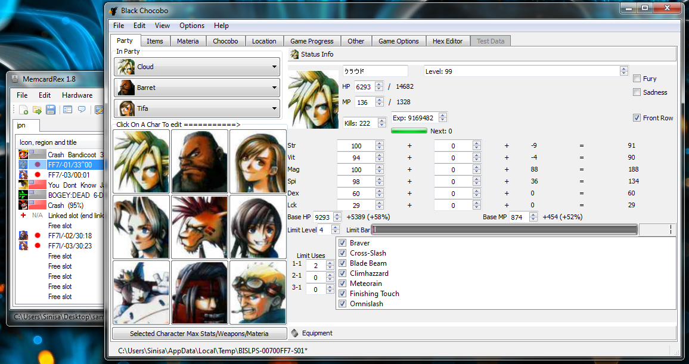Click the Limit Level 4 spinner arrows
The height and width of the screenshot is (364, 689).
click(336, 229)
